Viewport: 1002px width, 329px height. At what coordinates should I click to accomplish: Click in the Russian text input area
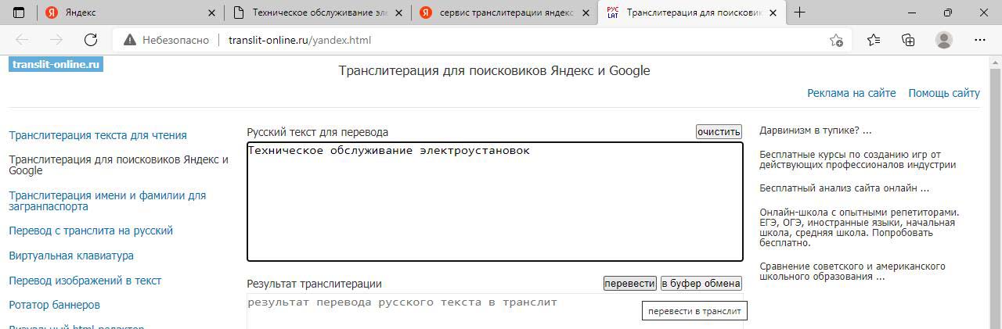(494, 203)
